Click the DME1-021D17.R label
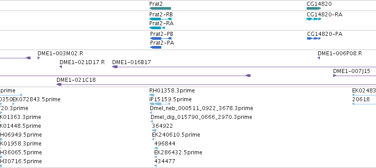This screenshot has width=376, height=168. (x=82, y=62)
